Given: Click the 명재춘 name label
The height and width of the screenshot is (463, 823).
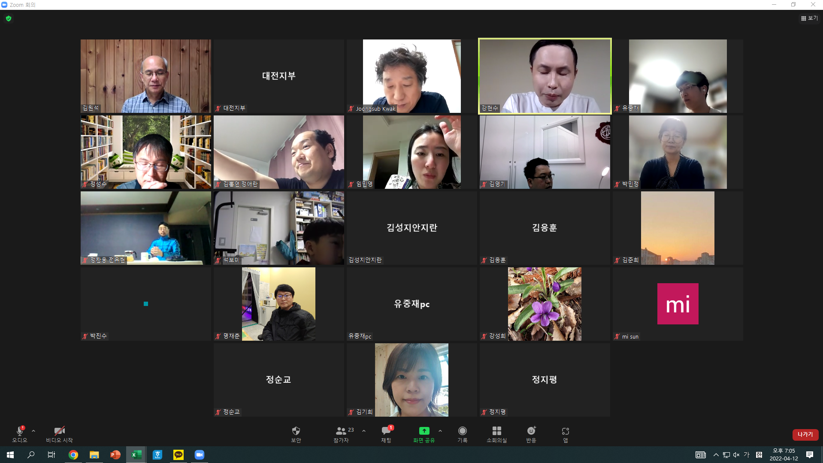Looking at the screenshot, I should pos(231,336).
